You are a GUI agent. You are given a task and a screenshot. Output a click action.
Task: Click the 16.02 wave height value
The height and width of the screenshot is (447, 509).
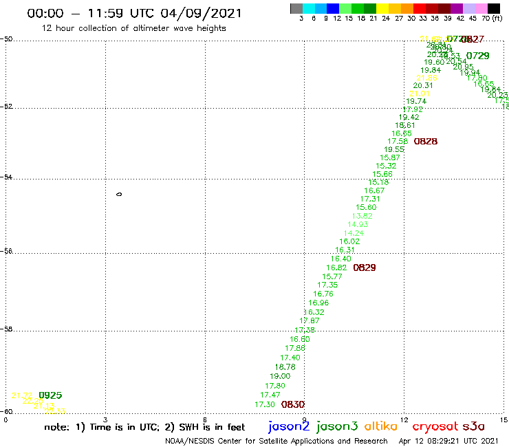(x=349, y=241)
